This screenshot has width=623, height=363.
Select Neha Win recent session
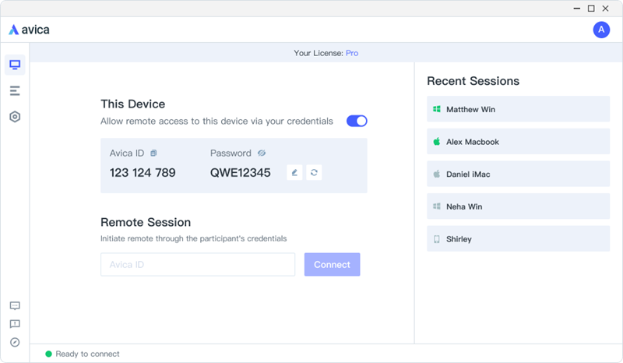click(518, 206)
